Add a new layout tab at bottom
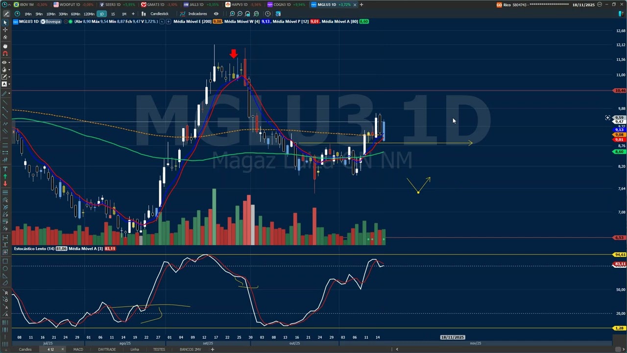627x353 pixels. [212, 350]
